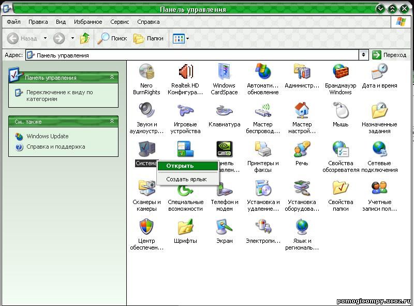The width and height of the screenshot is (414, 306).
Task: Open the Справка menu
Action: pyautogui.click(x=149, y=22)
